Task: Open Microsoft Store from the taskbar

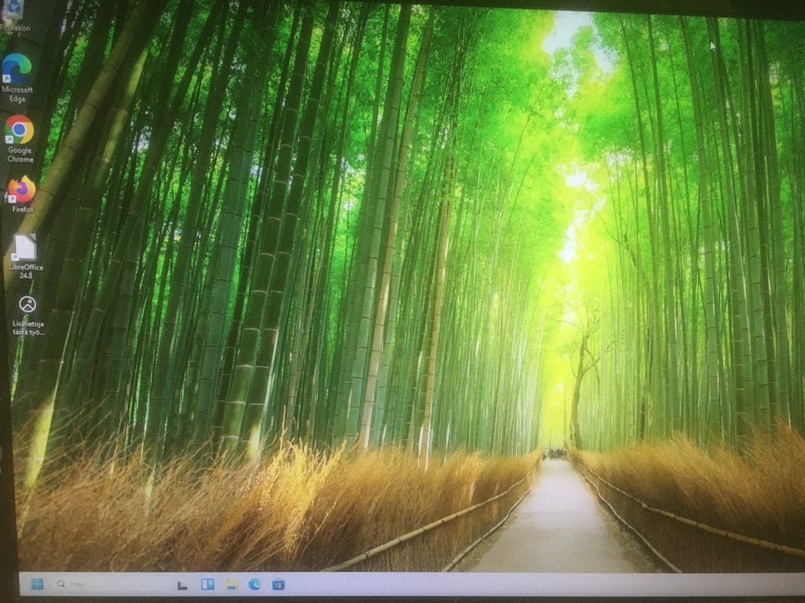Action: [278, 584]
